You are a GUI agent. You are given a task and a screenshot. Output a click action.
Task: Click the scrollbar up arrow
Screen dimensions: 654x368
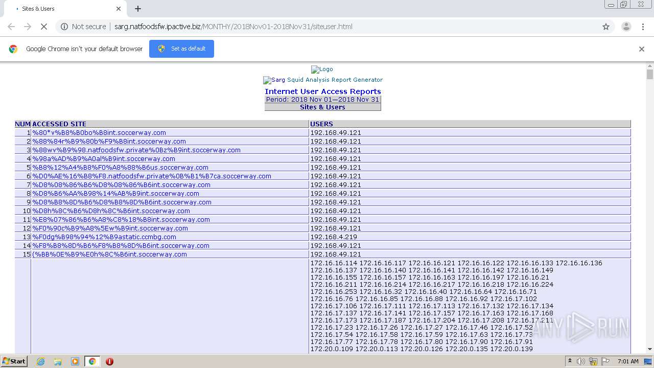pos(650,66)
